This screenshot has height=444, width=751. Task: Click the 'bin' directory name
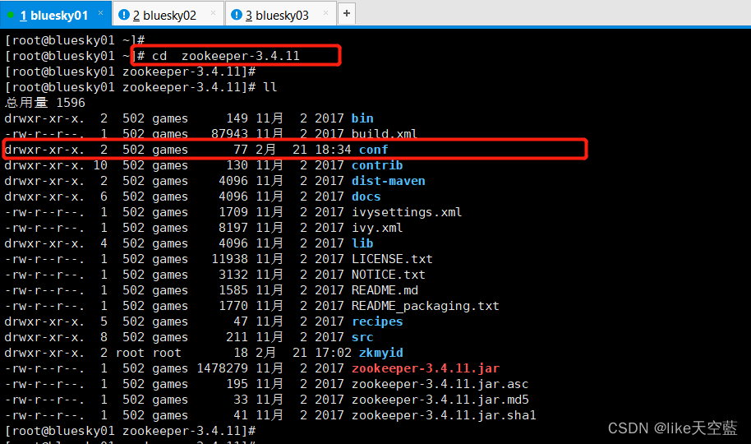[x=362, y=118]
